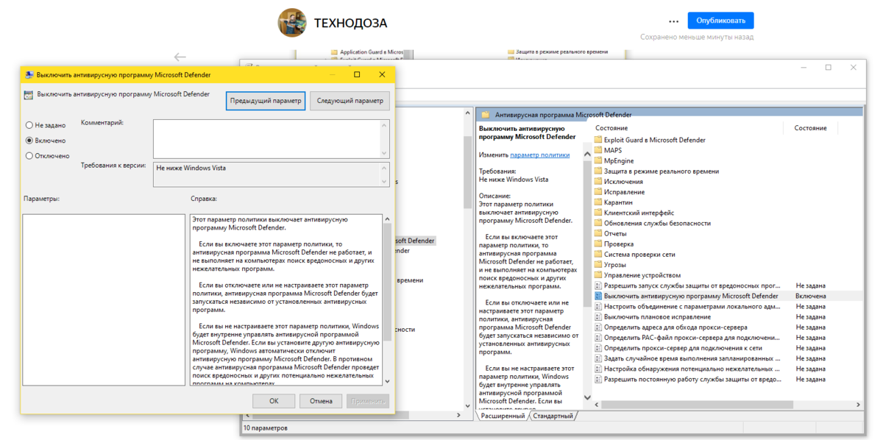Image resolution: width=883 pixels, height=440 pixels.
Task: Click the policy icon beside Выключить плановое исправление
Action: (598, 316)
